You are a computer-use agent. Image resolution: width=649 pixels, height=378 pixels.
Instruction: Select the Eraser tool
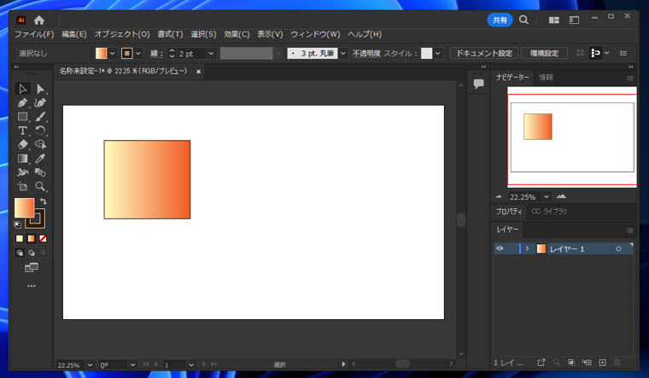coord(22,144)
